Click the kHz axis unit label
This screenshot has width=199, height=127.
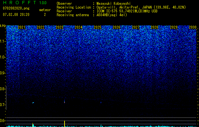point(3,26)
